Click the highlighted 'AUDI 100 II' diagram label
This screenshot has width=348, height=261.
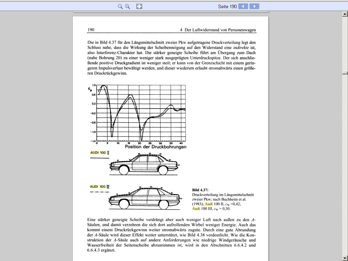click(x=100, y=153)
